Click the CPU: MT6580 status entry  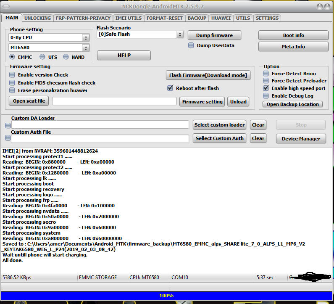pyautogui.click(x=144, y=278)
